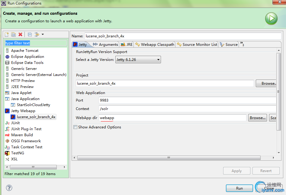The height and width of the screenshot is (195, 286).
Task: Open the Jetty Version dropdown
Action: (x=138, y=60)
